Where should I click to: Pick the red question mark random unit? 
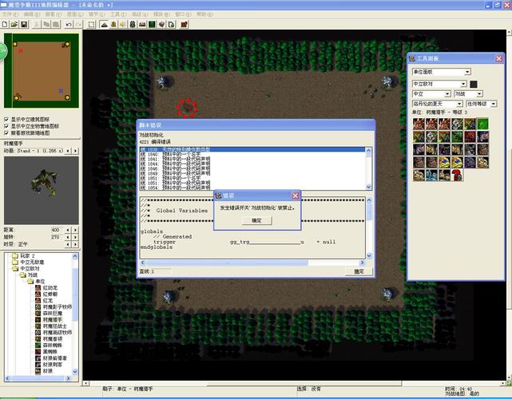click(x=457, y=176)
